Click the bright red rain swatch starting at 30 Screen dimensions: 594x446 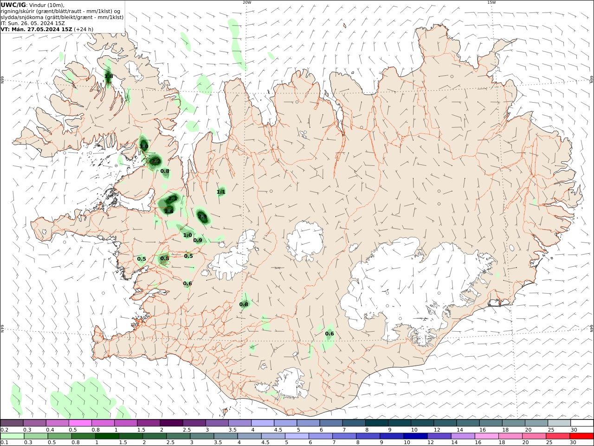pos(581,436)
